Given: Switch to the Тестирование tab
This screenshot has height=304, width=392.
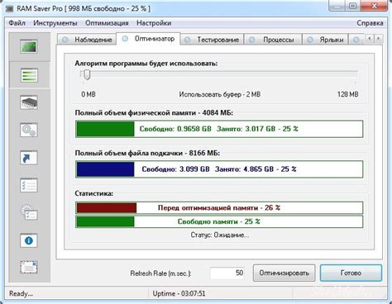Looking at the screenshot, I should 212,40.
